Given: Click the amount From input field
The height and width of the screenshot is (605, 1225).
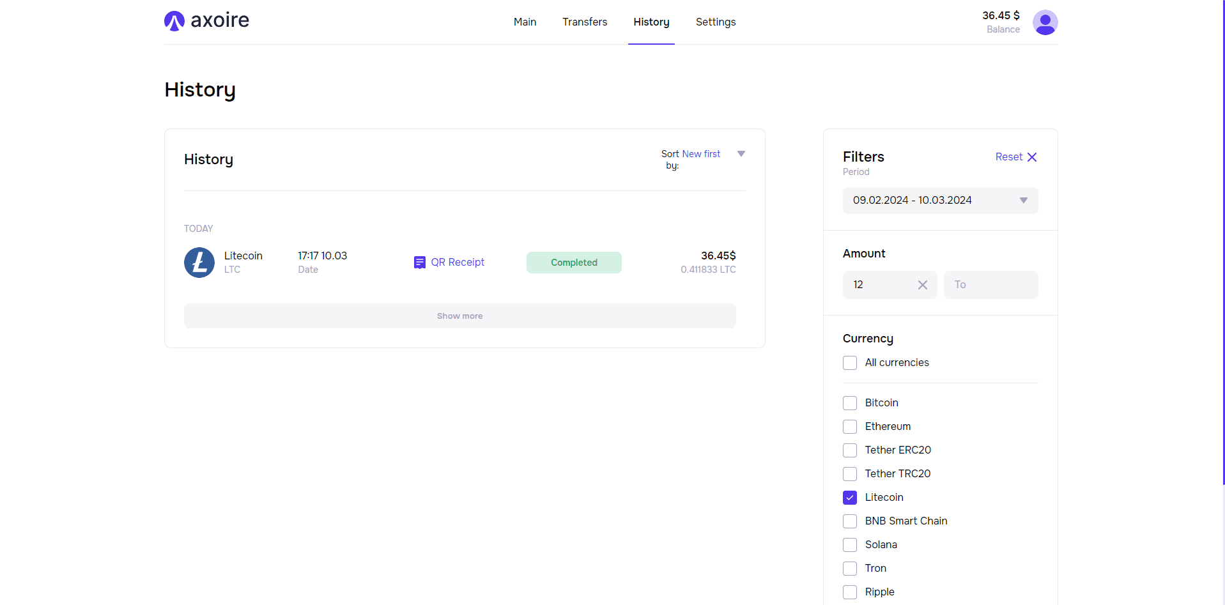Looking at the screenshot, I should point(890,285).
